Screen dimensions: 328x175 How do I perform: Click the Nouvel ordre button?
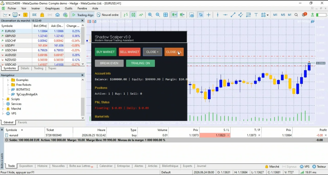(x=108, y=15)
